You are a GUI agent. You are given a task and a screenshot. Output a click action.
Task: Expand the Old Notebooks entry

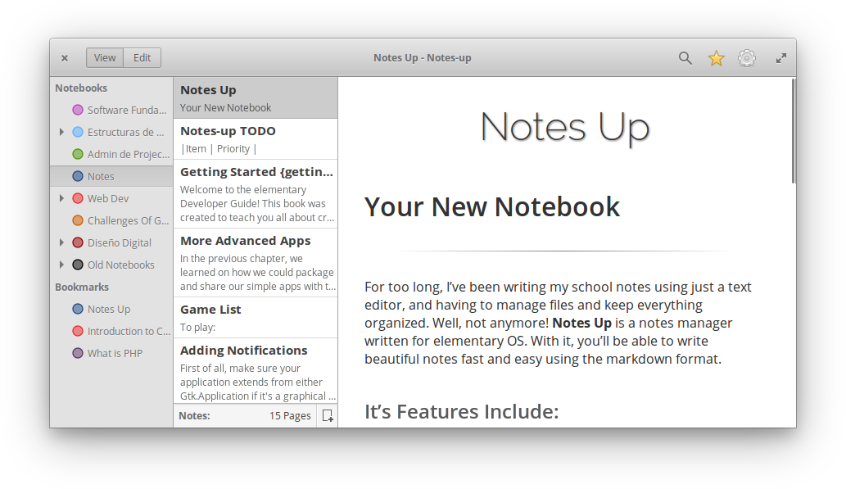(61, 265)
